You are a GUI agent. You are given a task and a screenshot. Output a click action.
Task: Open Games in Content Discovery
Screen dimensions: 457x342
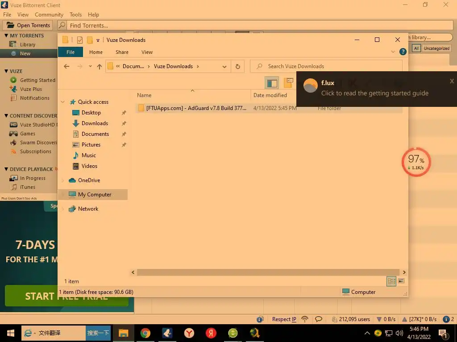click(27, 134)
